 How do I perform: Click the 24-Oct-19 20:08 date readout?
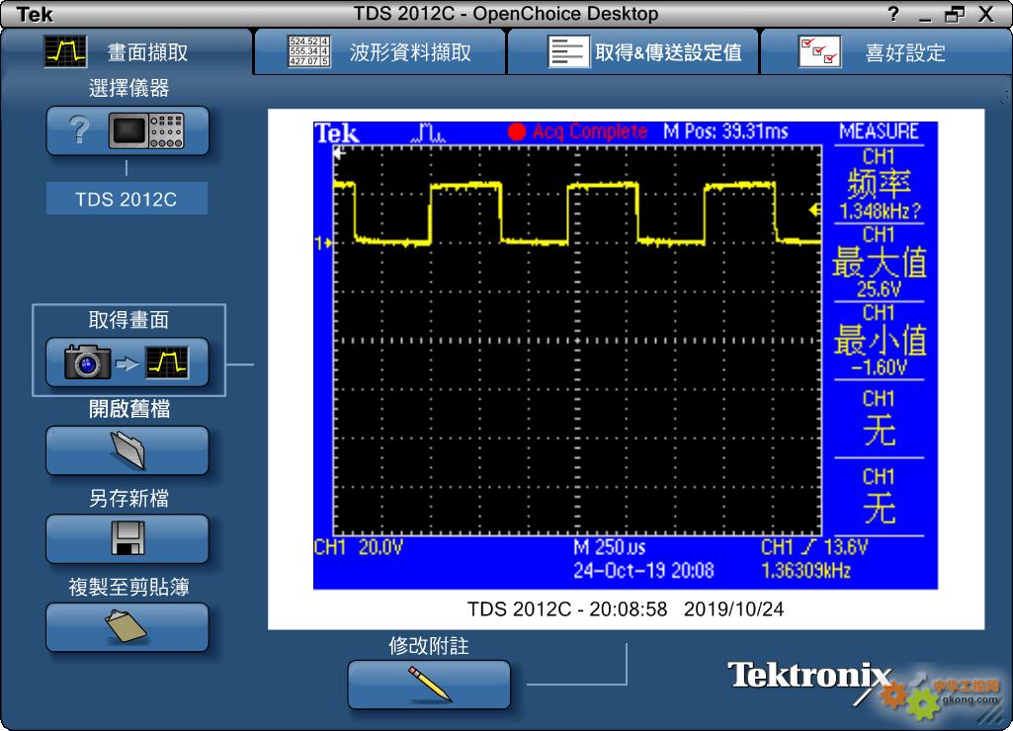(643, 571)
